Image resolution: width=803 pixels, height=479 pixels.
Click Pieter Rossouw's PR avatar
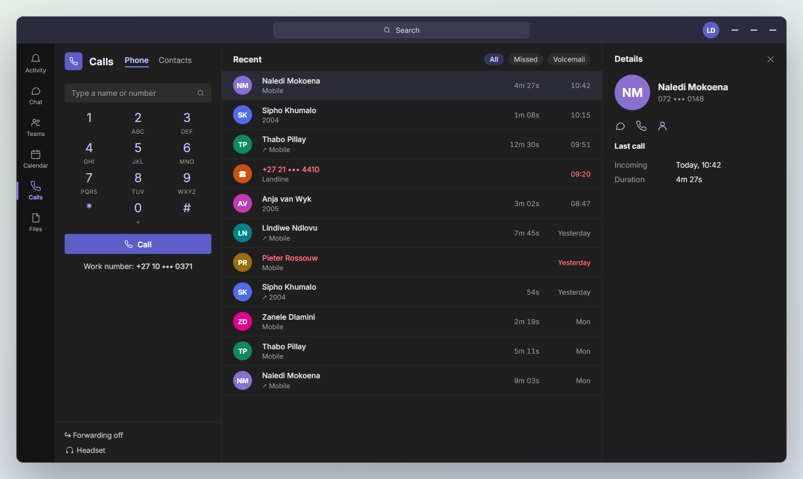coord(243,262)
